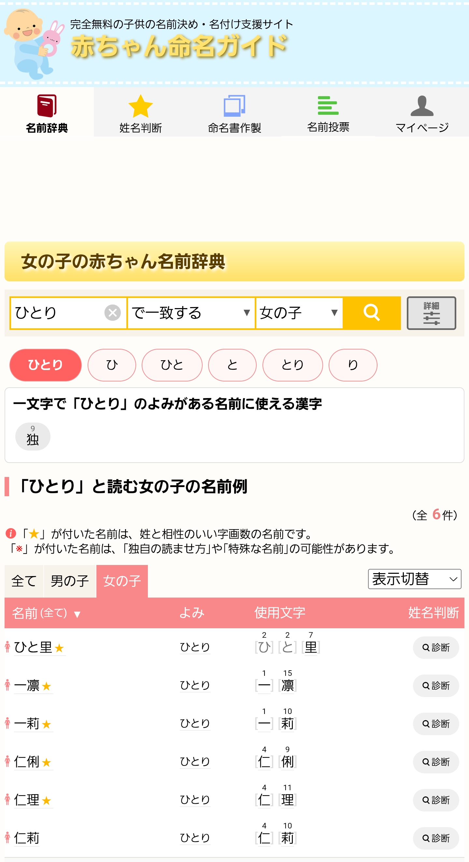The height and width of the screenshot is (862, 469).
Task: Click 診断 button for ひと里
Action: (x=435, y=647)
